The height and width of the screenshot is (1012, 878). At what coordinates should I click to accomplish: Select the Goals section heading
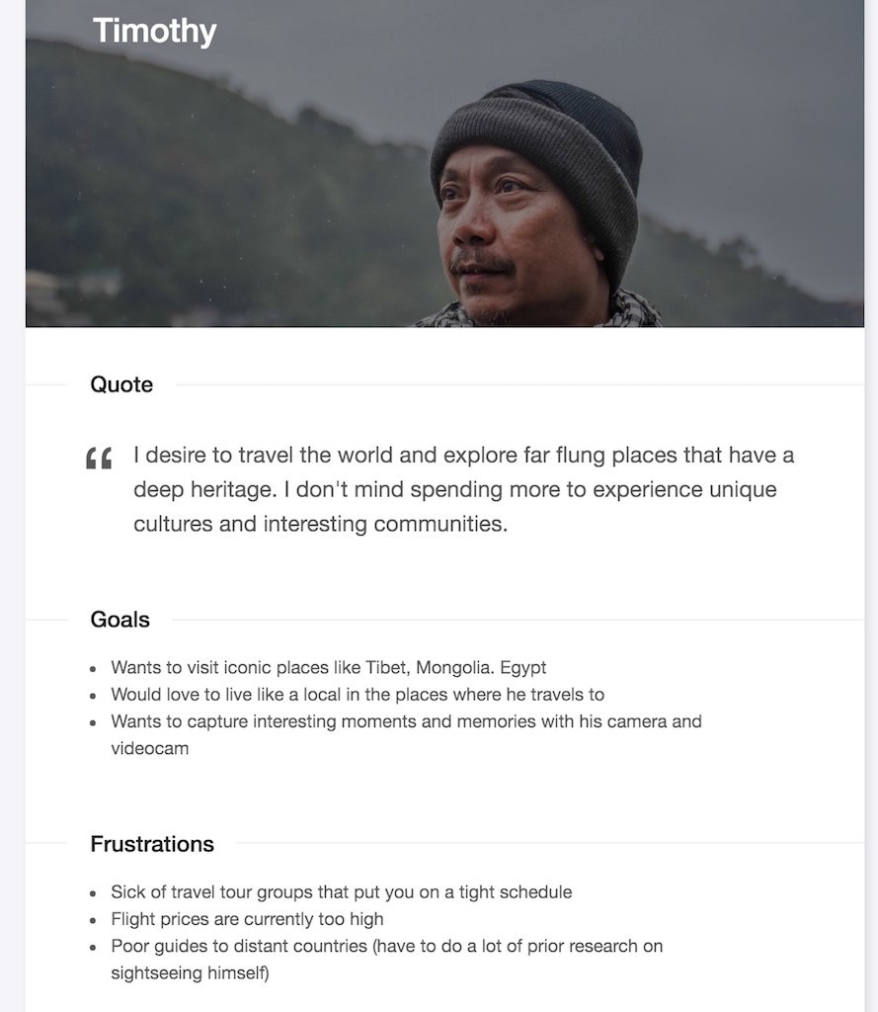tap(120, 620)
